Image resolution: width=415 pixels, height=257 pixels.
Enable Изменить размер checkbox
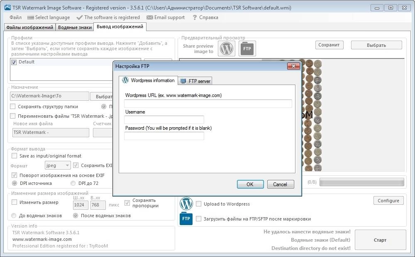coord(14,202)
